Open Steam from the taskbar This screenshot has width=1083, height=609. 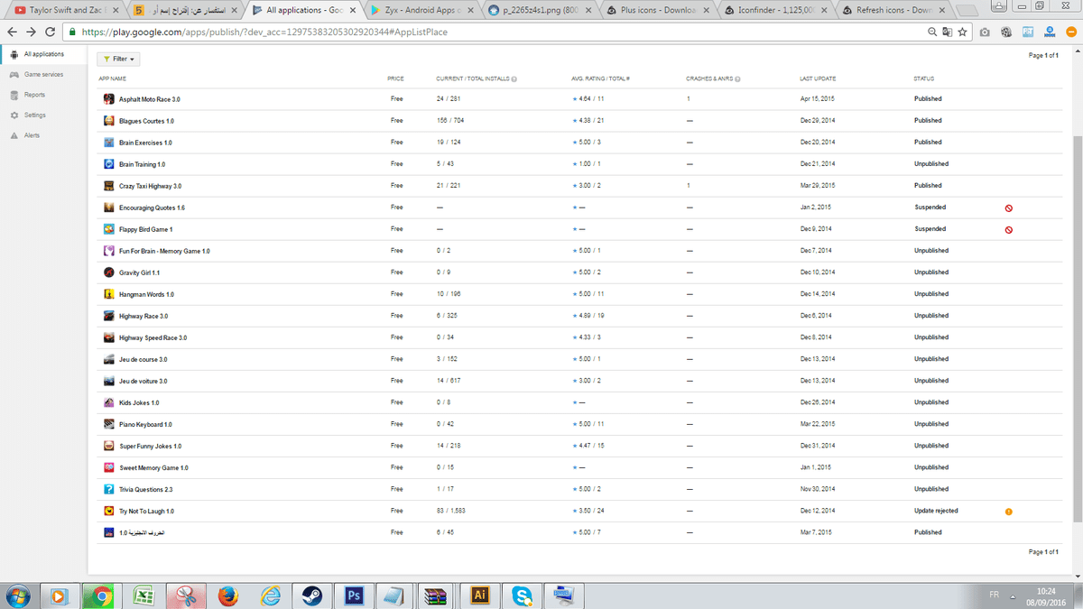click(312, 595)
